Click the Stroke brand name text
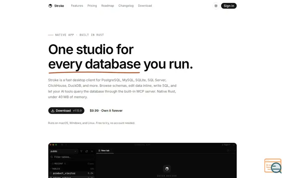 pos(59,6)
